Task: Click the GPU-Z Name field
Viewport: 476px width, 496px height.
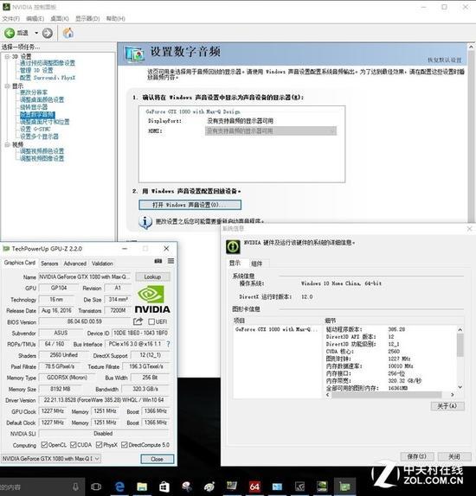Action: click(x=85, y=277)
